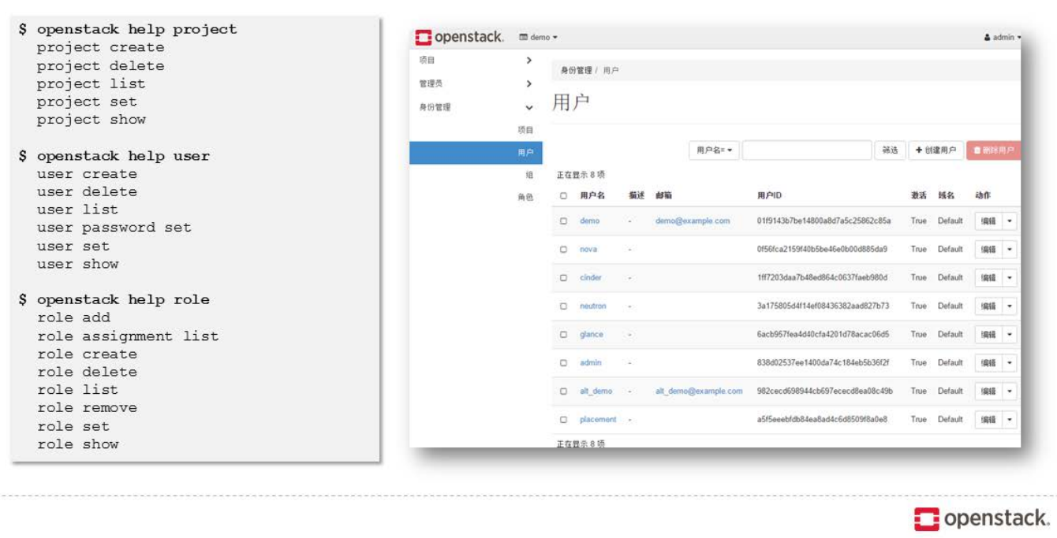Select 角色 in the sidebar

(525, 198)
